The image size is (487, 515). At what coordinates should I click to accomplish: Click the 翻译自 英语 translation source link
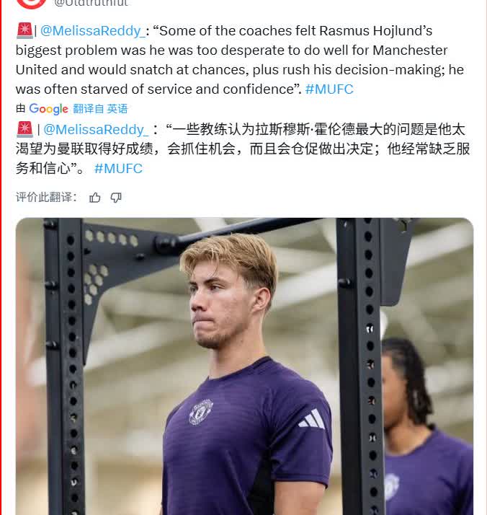[x=100, y=109]
